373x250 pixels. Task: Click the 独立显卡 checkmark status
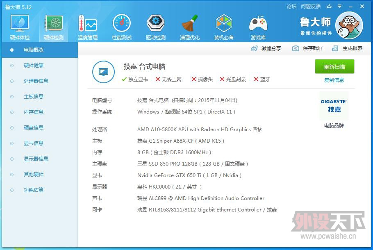coord(134,79)
